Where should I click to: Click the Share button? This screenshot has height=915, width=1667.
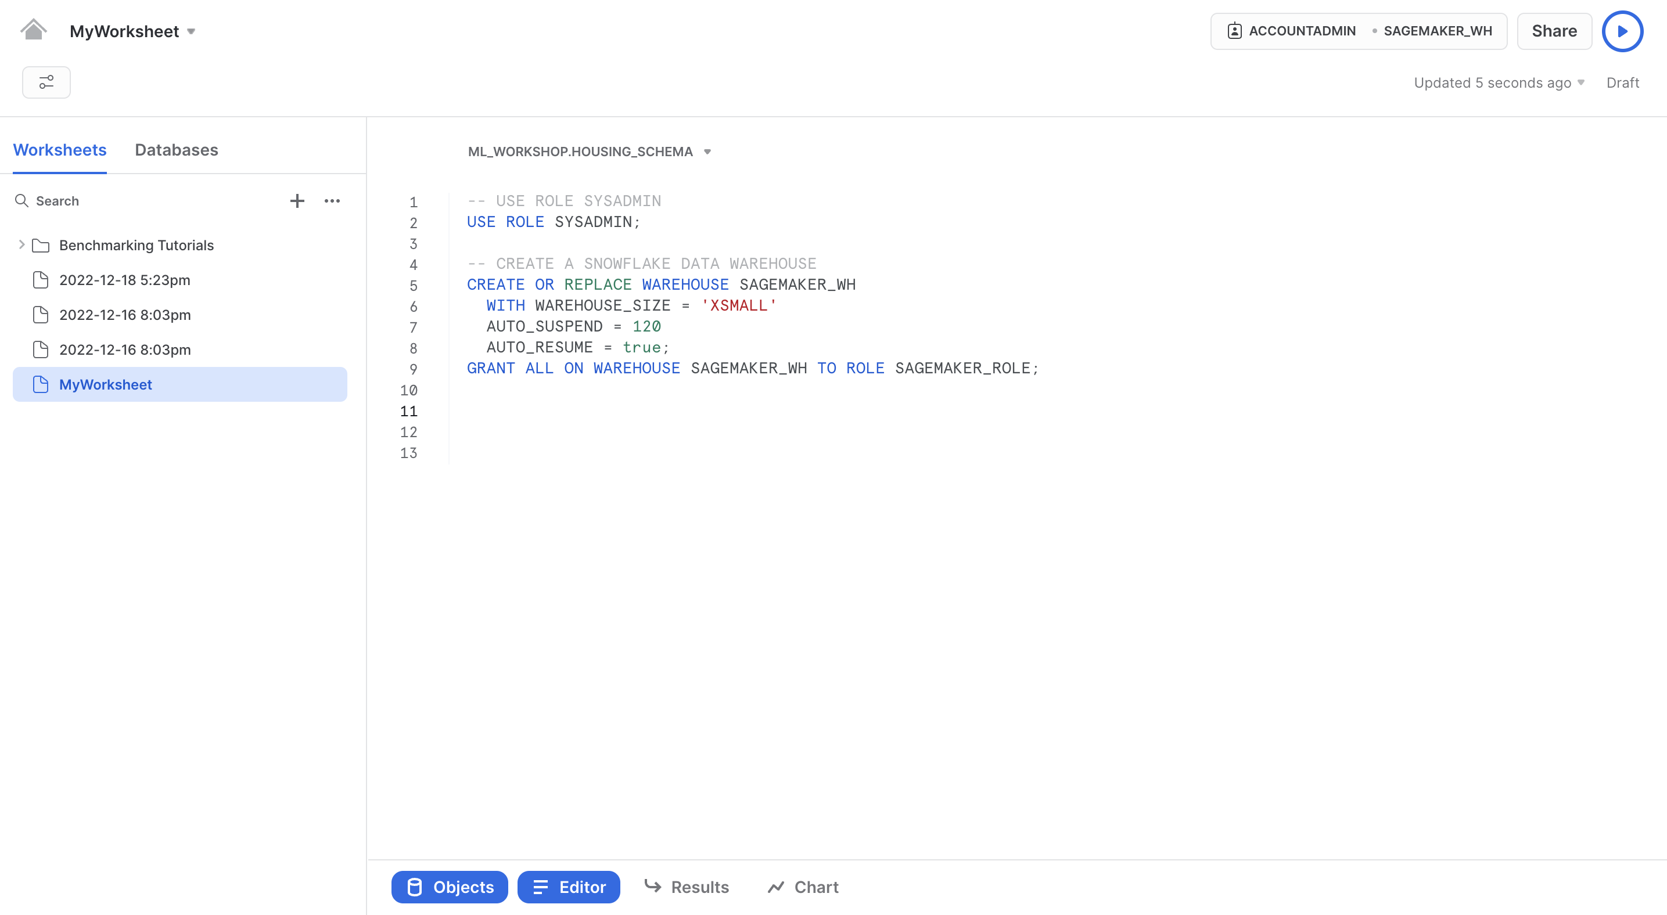(x=1554, y=31)
